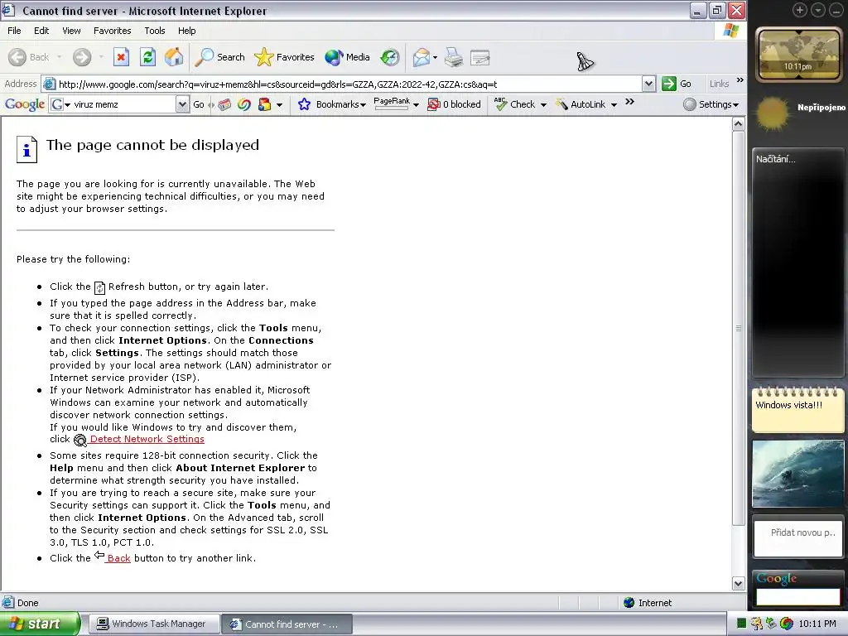848x636 pixels.
Task: Click the Google logo on the toolbar
Action: (x=24, y=104)
